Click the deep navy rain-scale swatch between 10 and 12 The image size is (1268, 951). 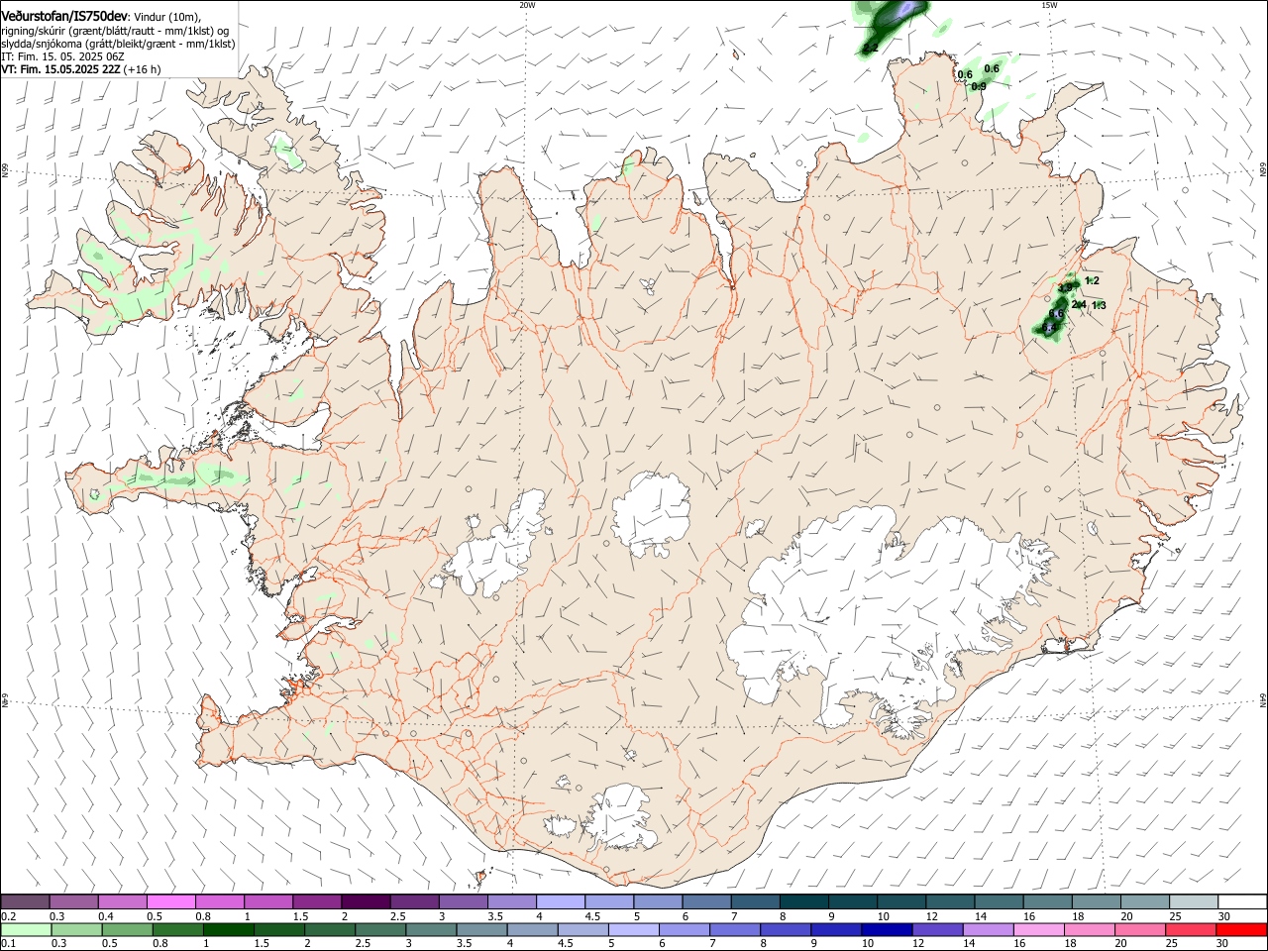point(886,929)
